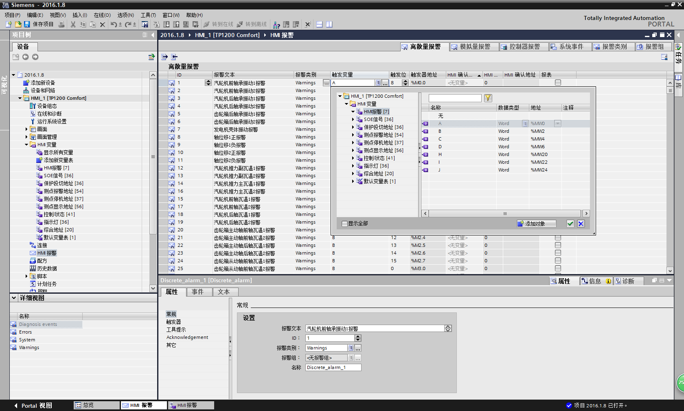Toggle 报表 checkbox for alarm ID 24

point(558,261)
